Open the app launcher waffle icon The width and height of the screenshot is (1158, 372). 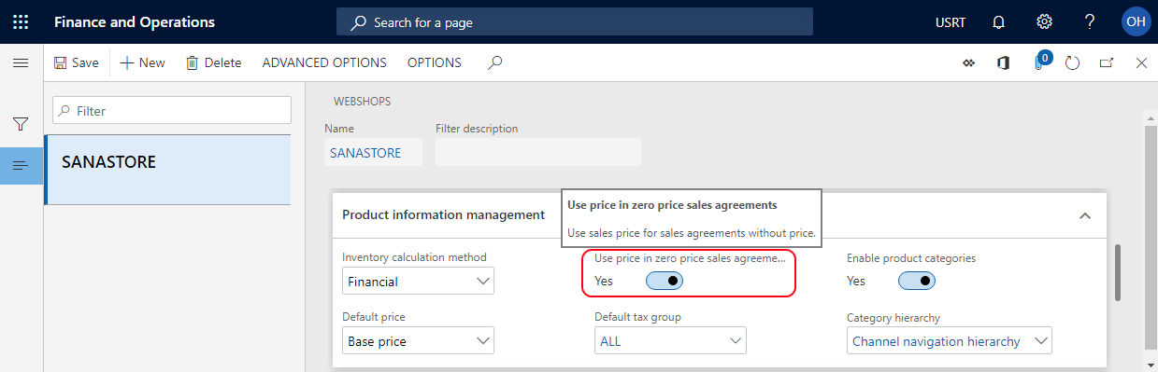[x=21, y=21]
